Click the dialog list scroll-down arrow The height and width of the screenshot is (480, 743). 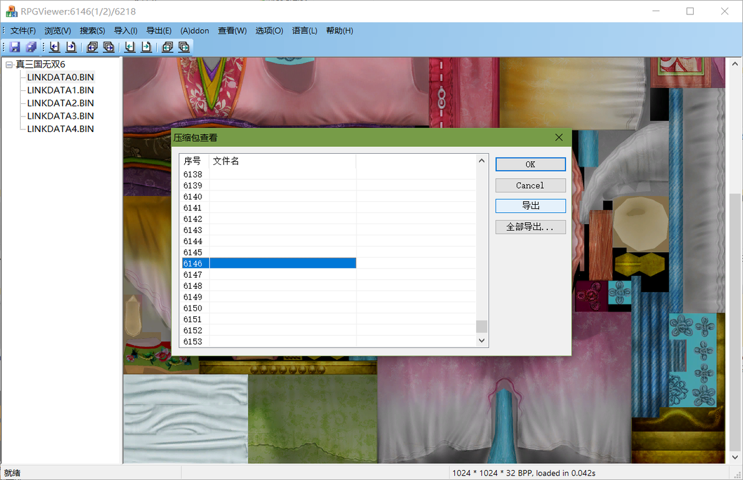481,341
